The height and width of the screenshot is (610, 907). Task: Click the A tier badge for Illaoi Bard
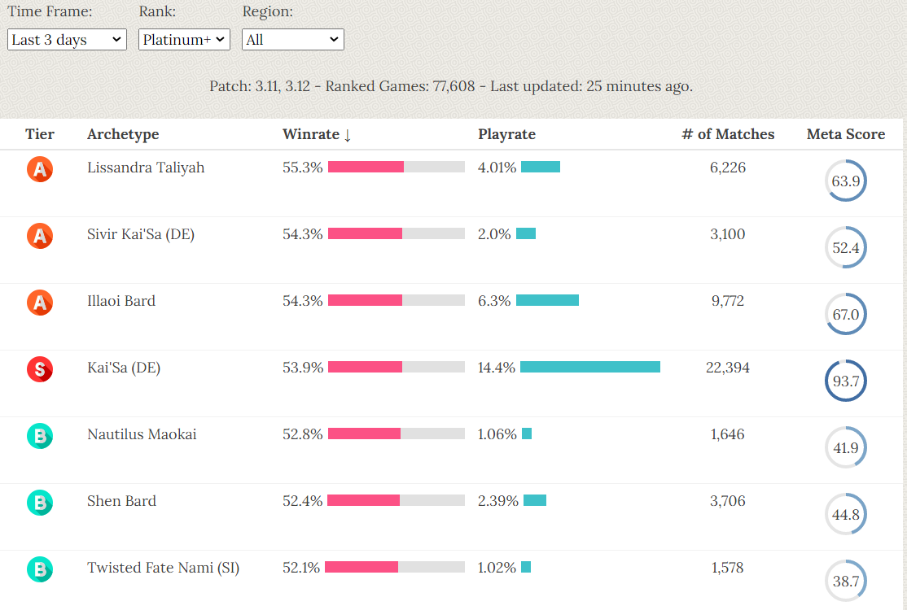(x=39, y=303)
